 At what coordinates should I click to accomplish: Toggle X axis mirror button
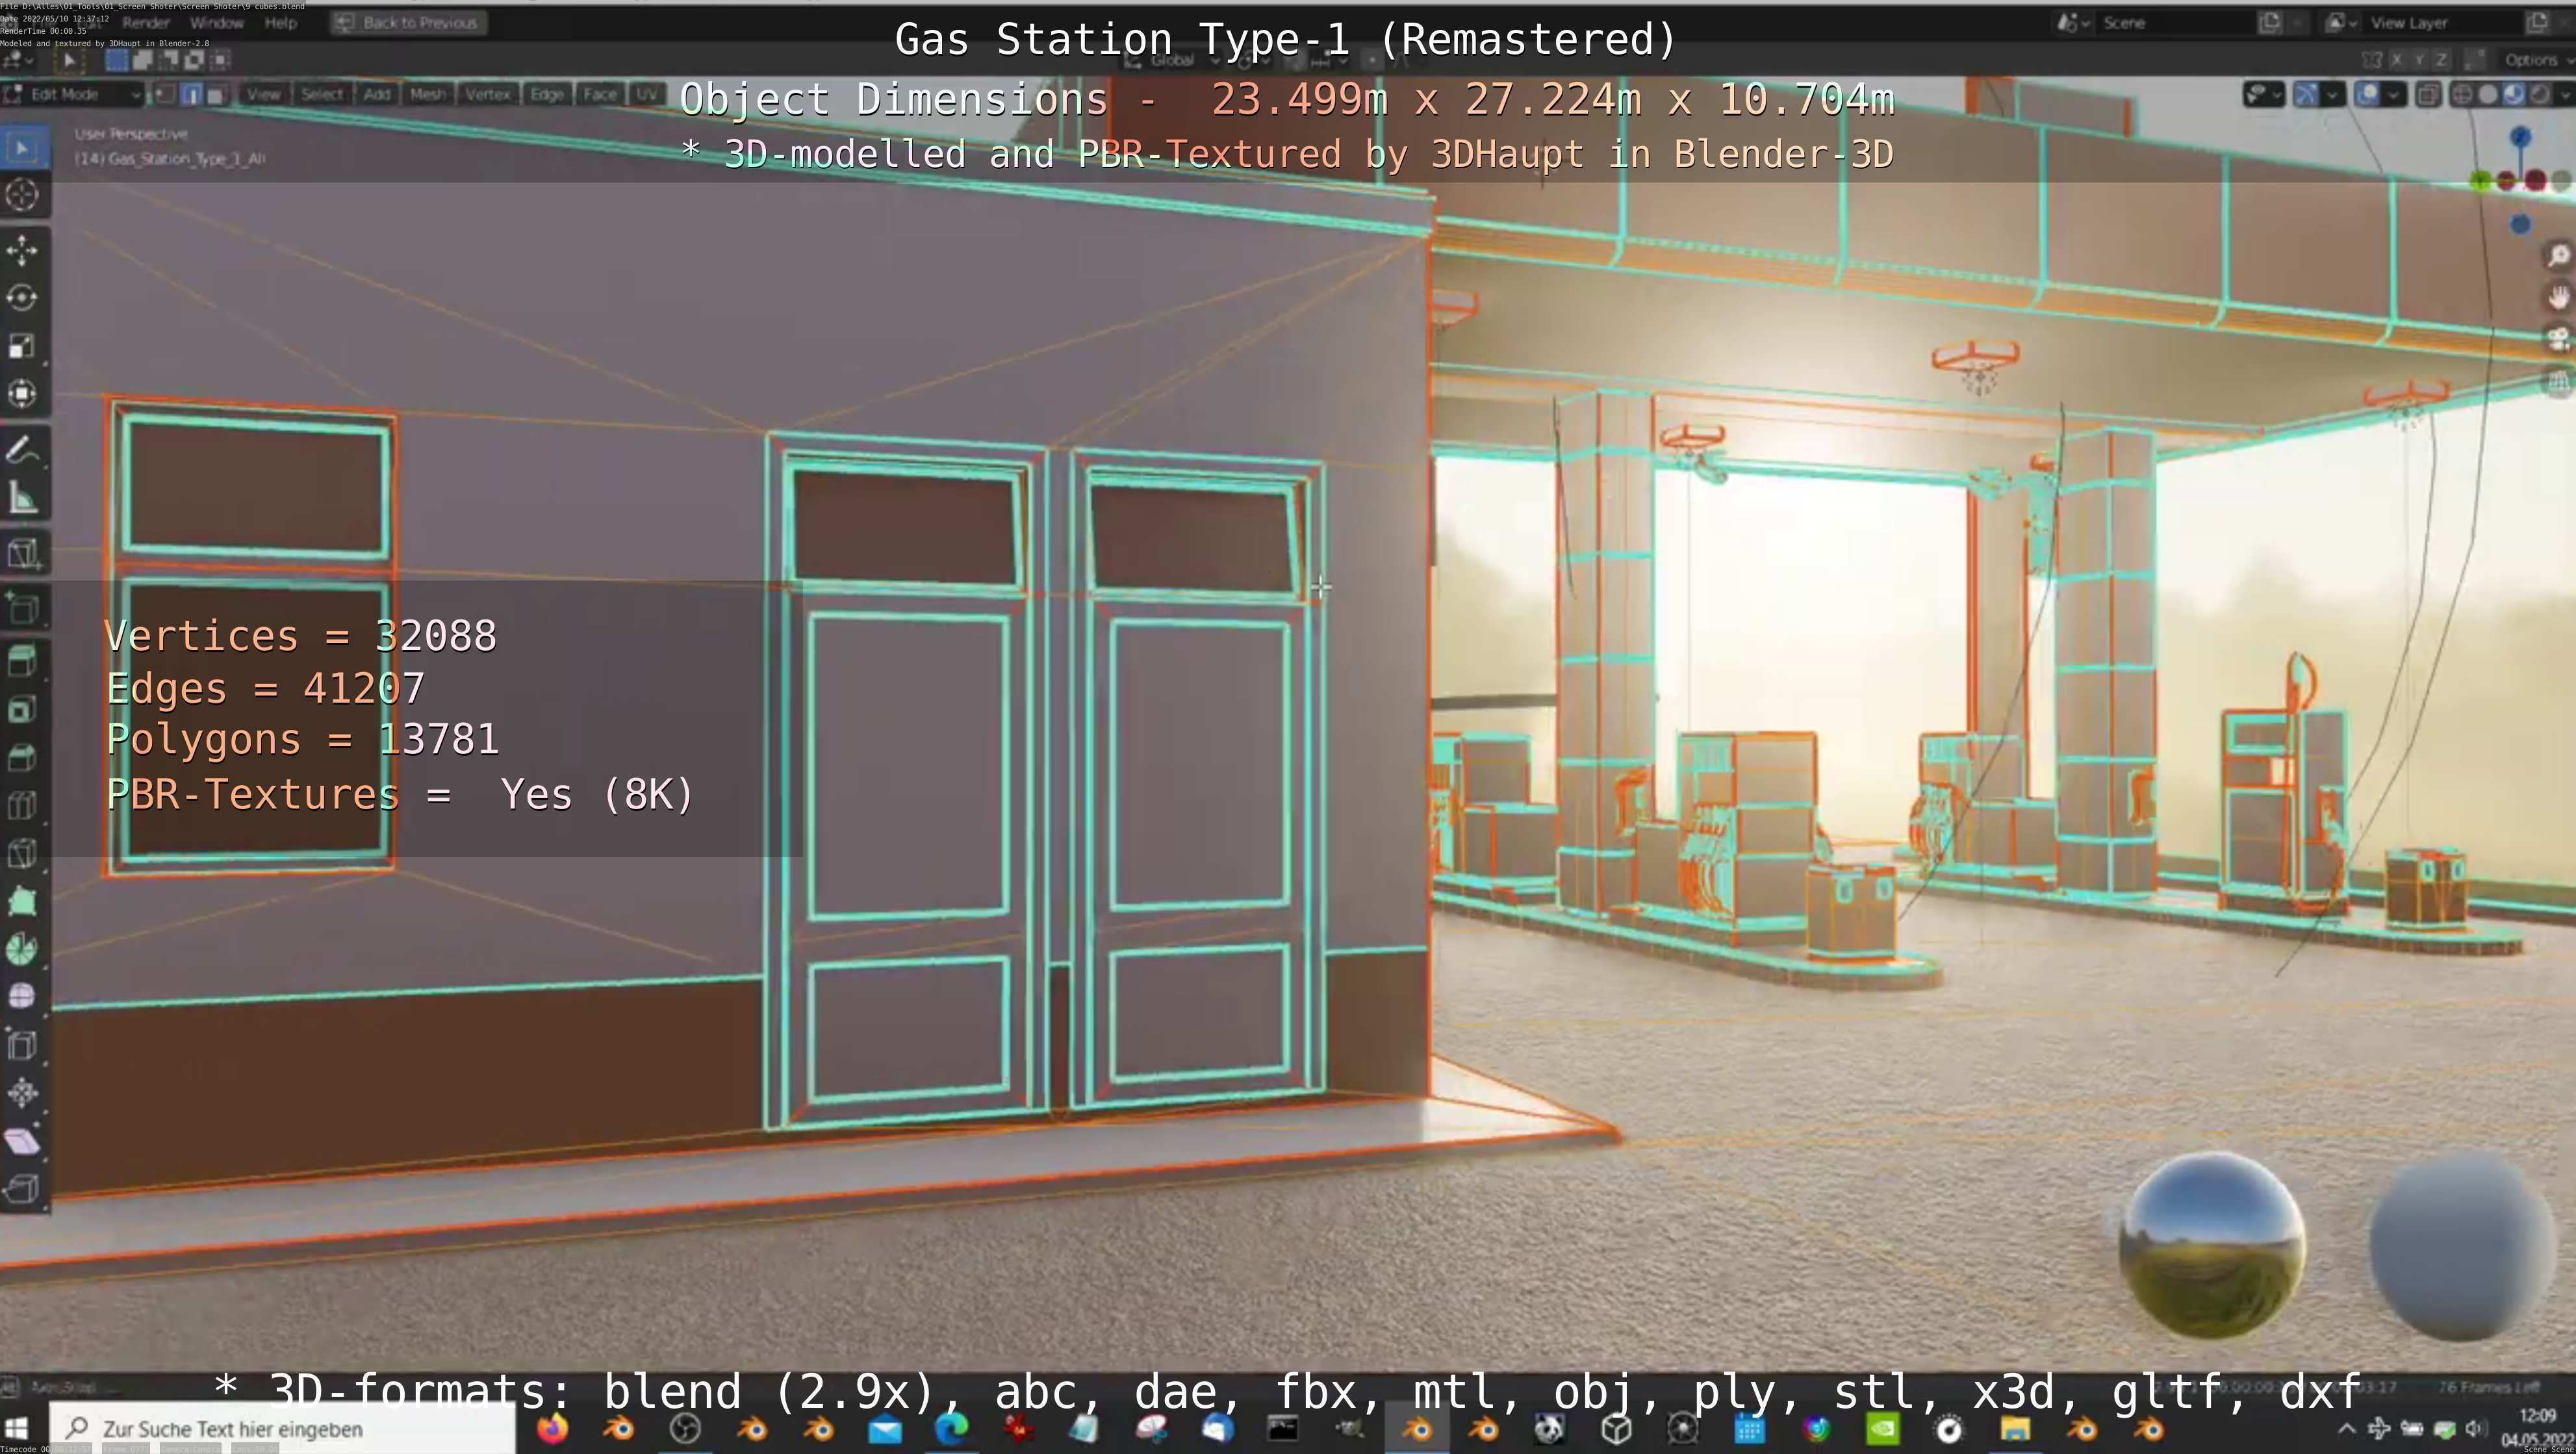click(2396, 60)
